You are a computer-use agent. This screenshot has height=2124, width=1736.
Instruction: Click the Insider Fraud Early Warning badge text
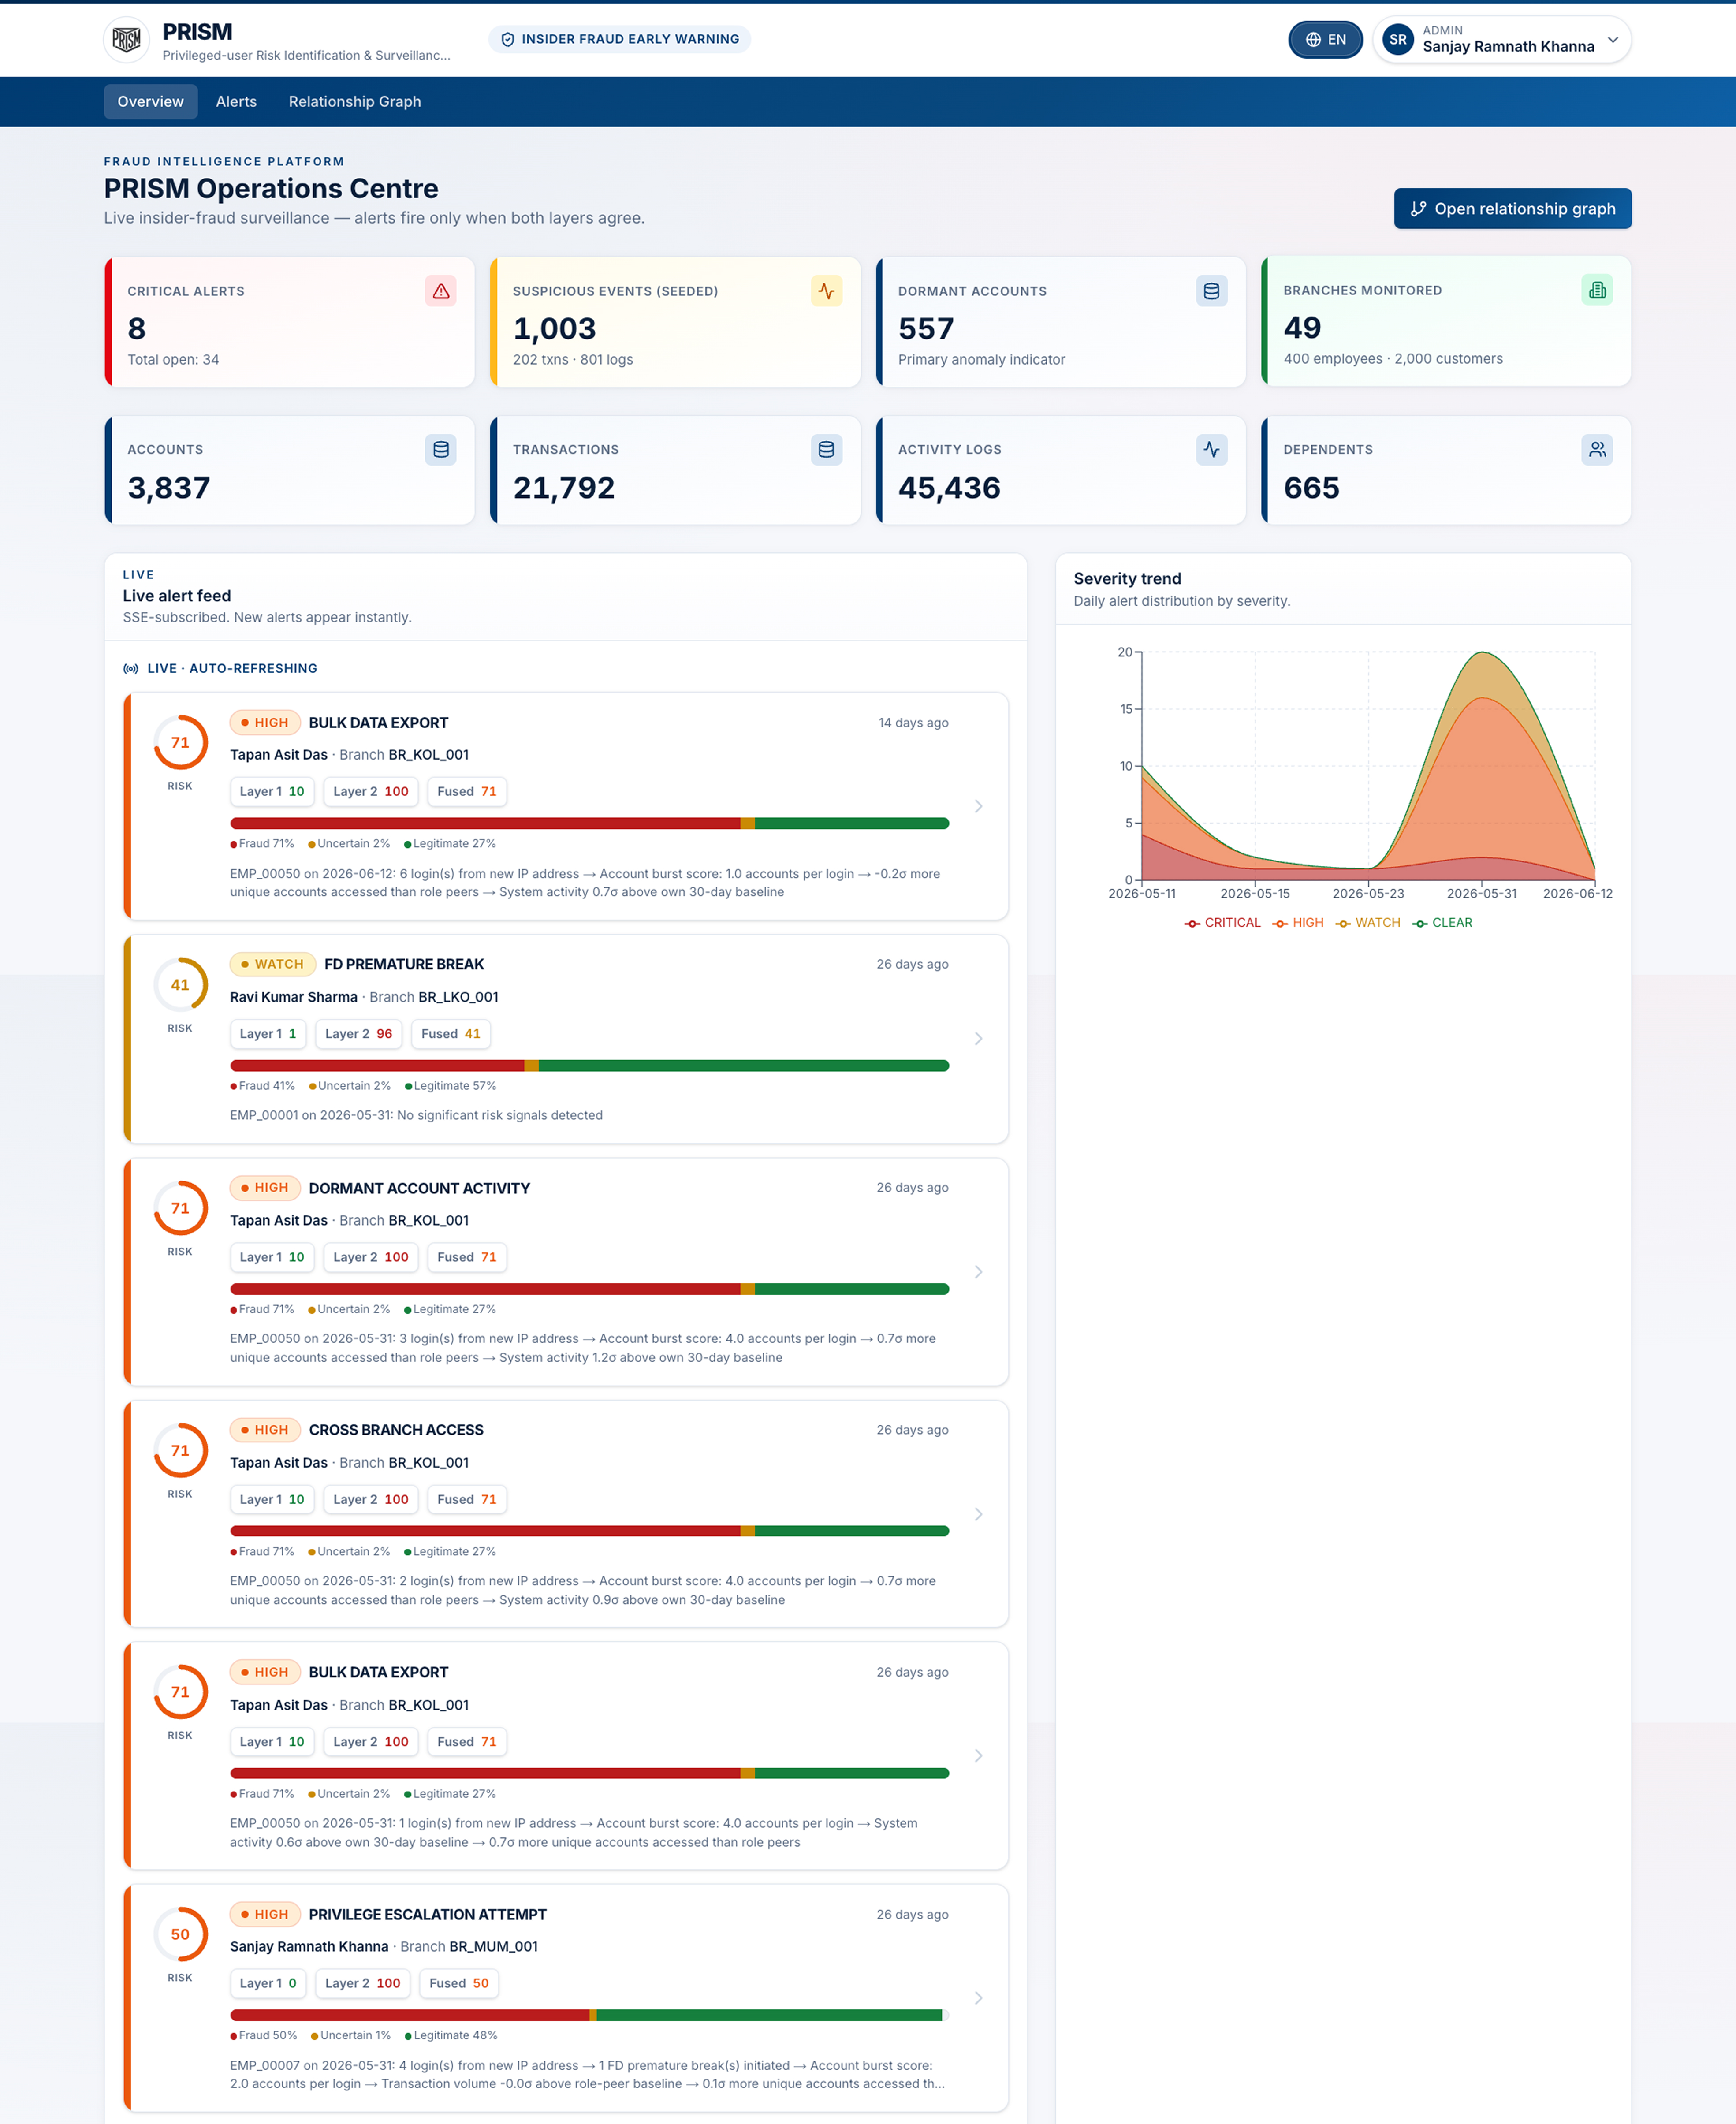(x=630, y=39)
